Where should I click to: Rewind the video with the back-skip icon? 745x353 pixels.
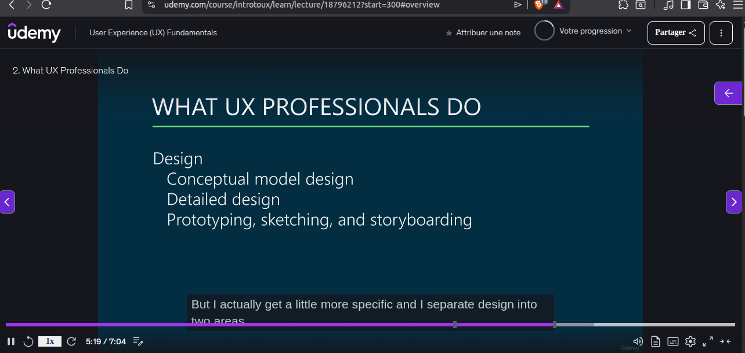pyautogui.click(x=28, y=341)
